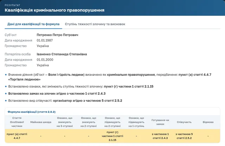Select victim name 'Іваненко Степанида Степанівна'

[x=62, y=54]
